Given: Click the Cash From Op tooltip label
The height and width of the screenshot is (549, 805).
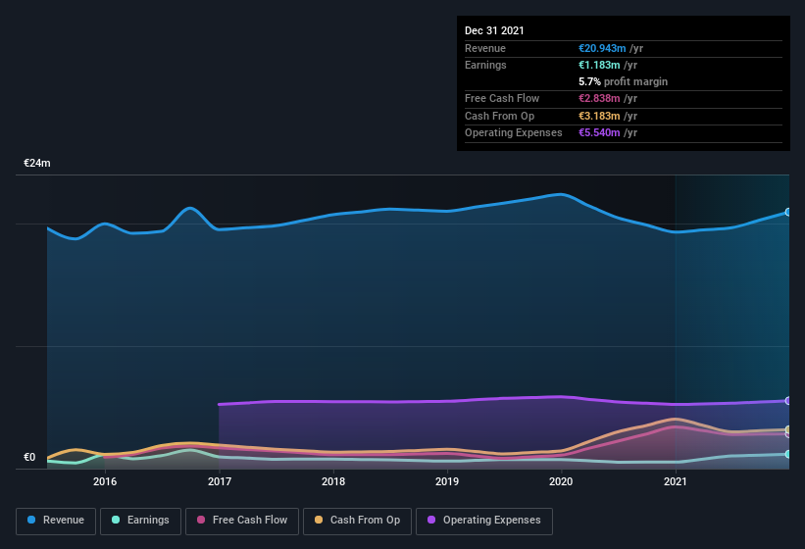Looking at the screenshot, I should coord(499,116).
